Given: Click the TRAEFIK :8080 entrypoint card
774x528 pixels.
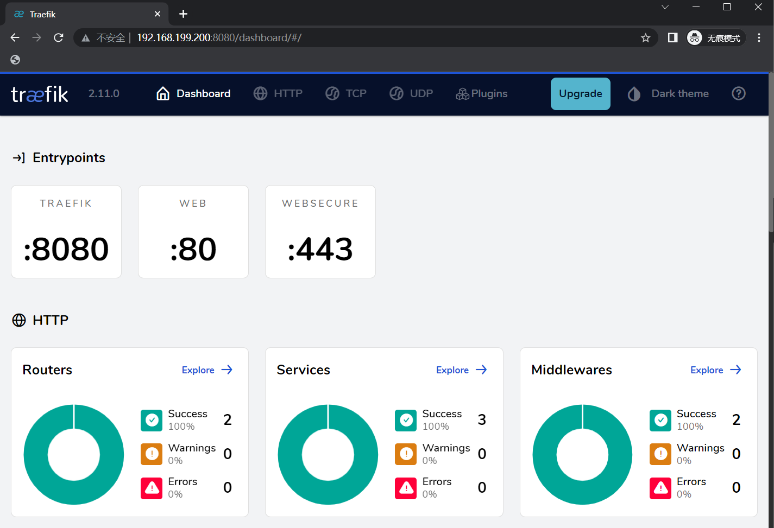Looking at the screenshot, I should pyautogui.click(x=66, y=232).
